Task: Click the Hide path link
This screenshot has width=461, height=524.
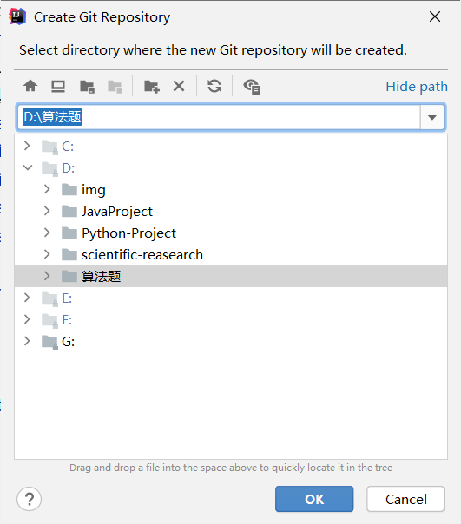Action: [x=417, y=87]
